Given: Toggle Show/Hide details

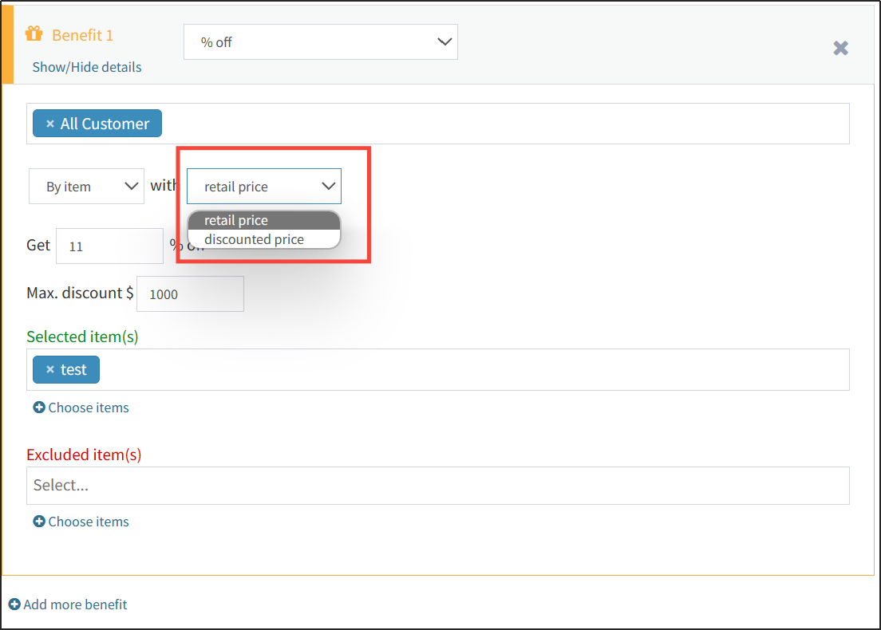Looking at the screenshot, I should (86, 67).
